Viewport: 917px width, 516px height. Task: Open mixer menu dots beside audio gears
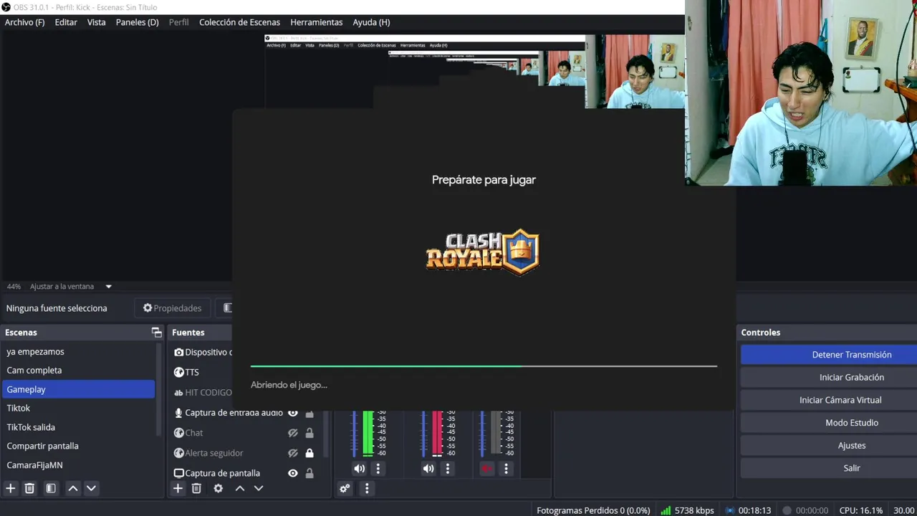[367, 488]
